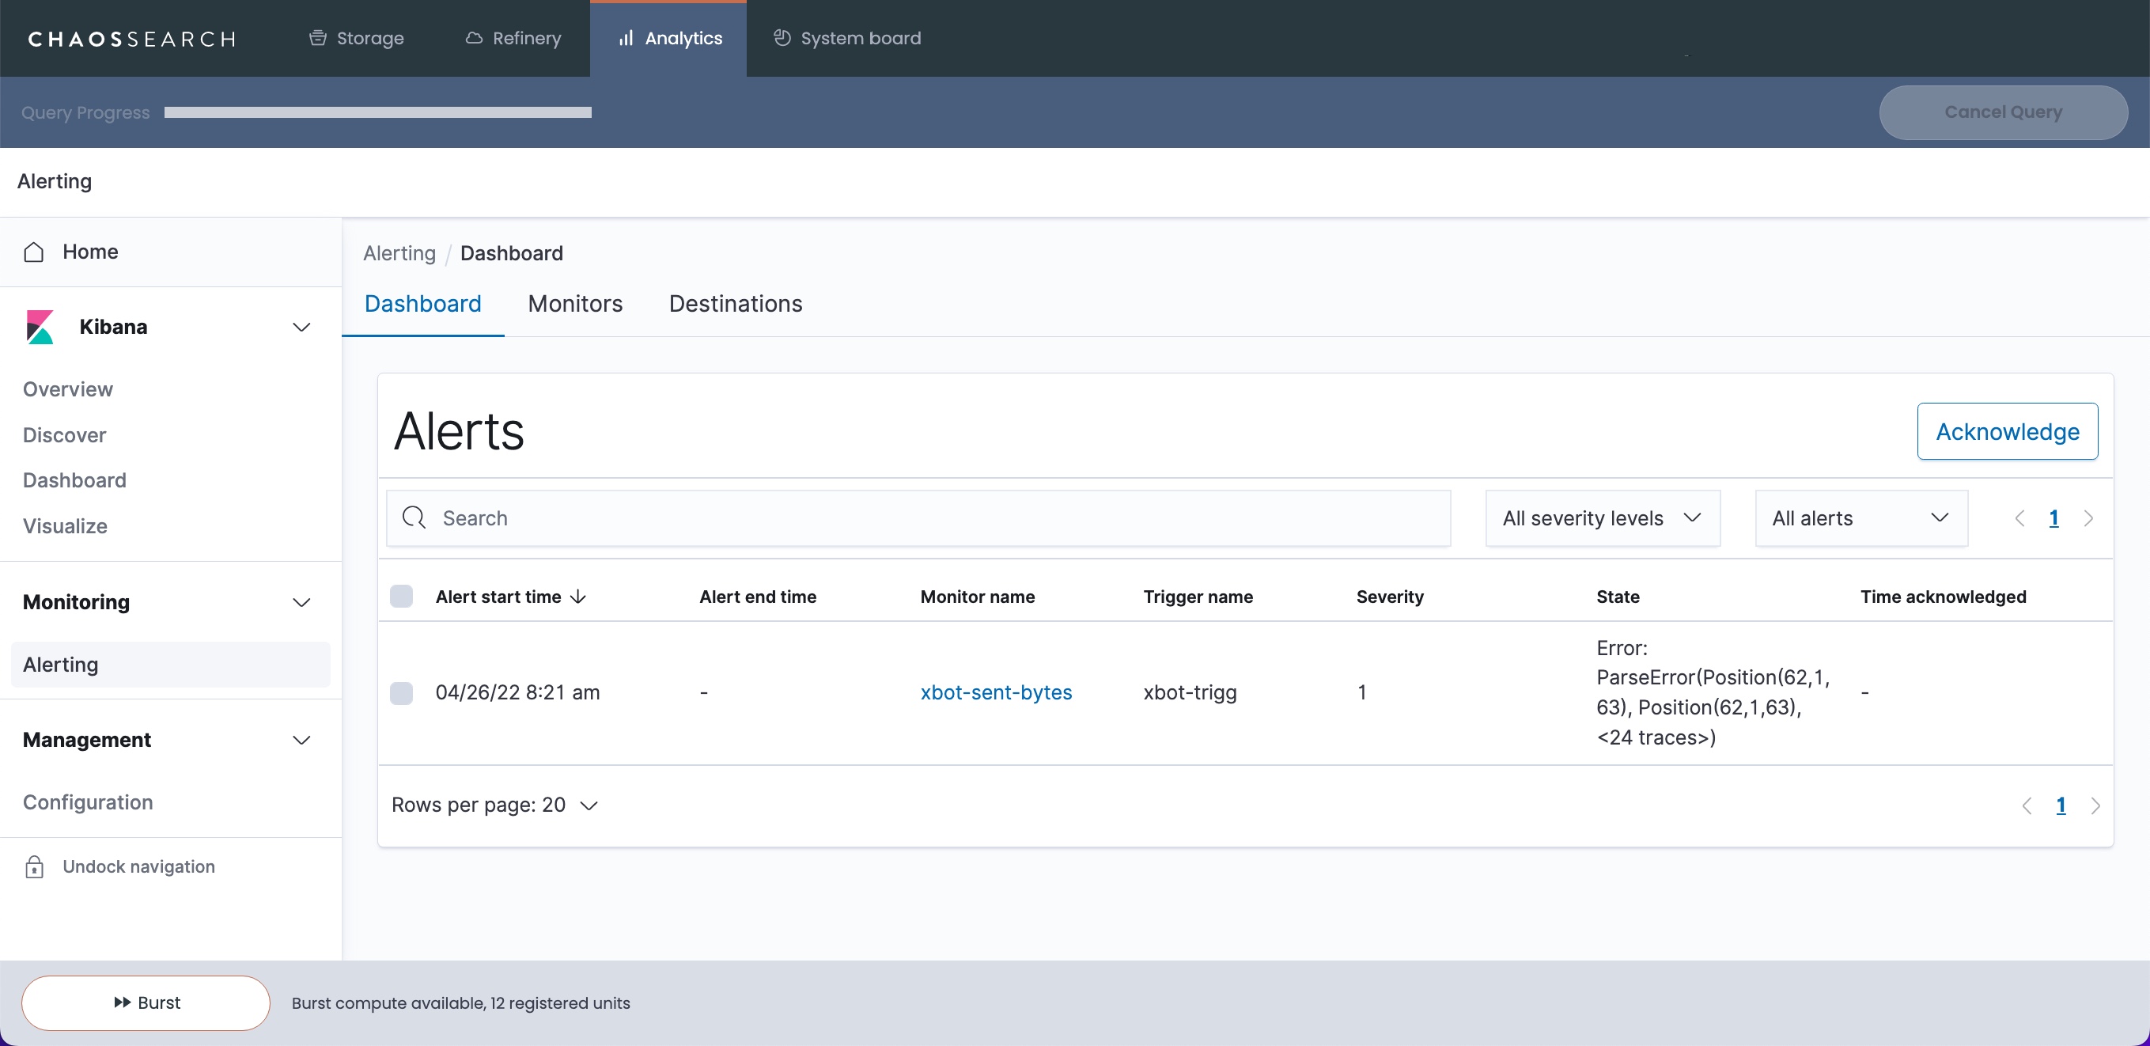Switch to the Monitors tab
Image resolution: width=2150 pixels, height=1046 pixels.
point(575,304)
